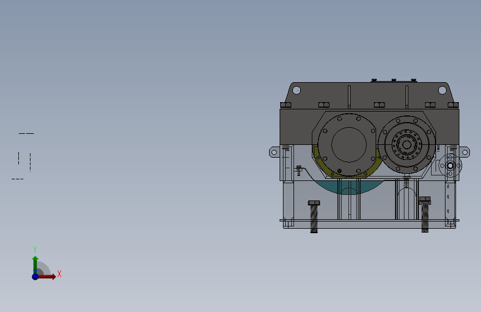Select the right foundation bolt under the gearbox
481x312 pixels.
(x=425, y=215)
